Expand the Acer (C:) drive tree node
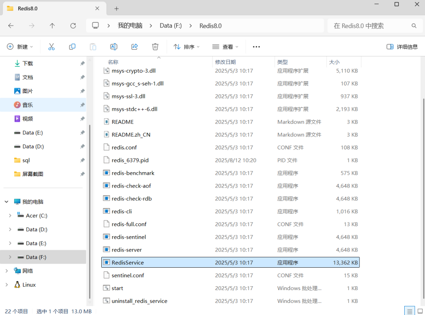This screenshot has width=425, height=315. point(10,216)
